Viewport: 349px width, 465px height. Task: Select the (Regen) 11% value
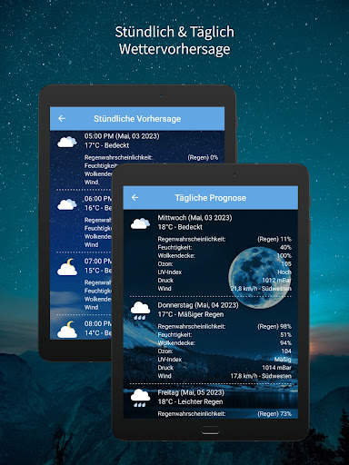(x=274, y=239)
